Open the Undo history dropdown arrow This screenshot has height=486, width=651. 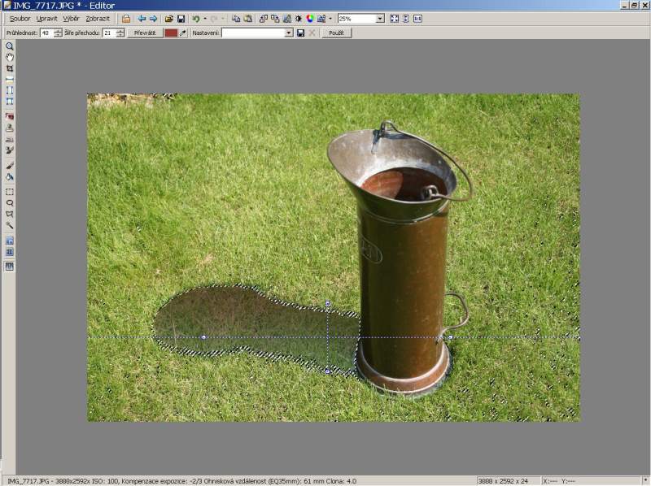[203, 18]
